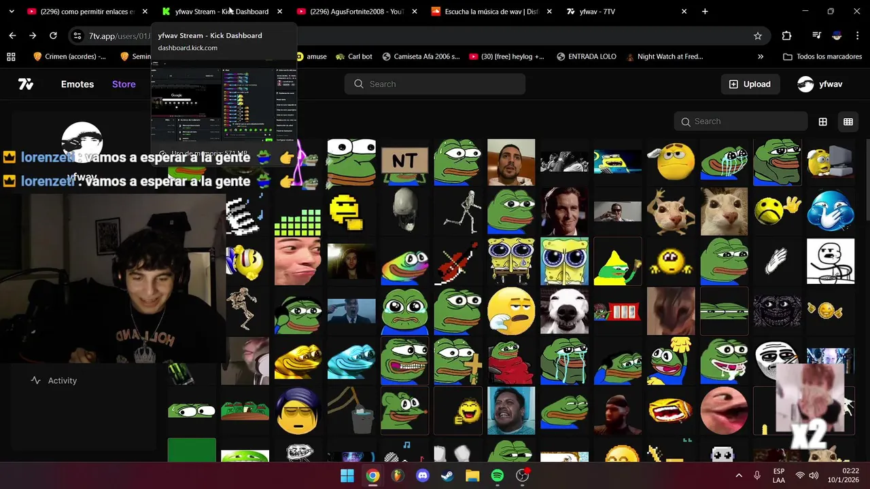
Task: Open the Emotes page
Action: tap(77, 84)
